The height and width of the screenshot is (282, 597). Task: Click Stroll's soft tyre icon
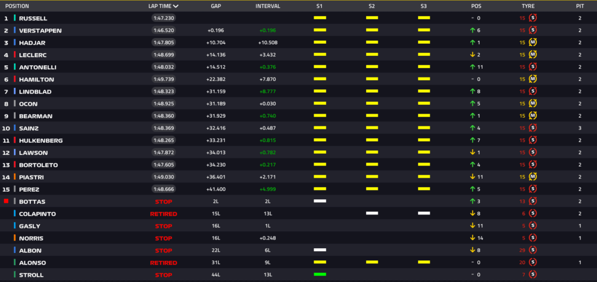click(x=533, y=274)
